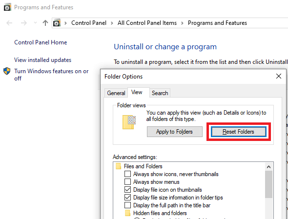Select the Hidden files and folders item
The width and height of the screenshot is (288, 219).
click(x=160, y=213)
